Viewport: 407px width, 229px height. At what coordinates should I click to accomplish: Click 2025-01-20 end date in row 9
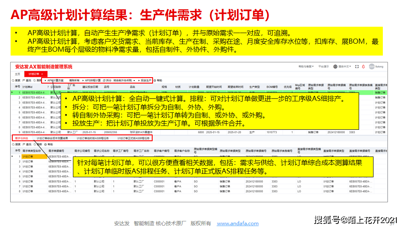coord(234,132)
